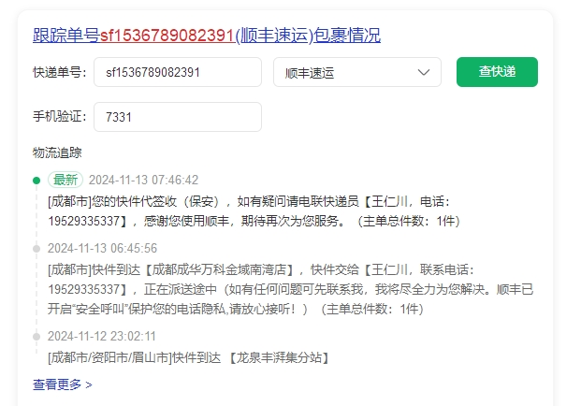Viewport: 581px width, 406px height.
Task: Click the dropdown chevron arrow icon
Action: (424, 72)
